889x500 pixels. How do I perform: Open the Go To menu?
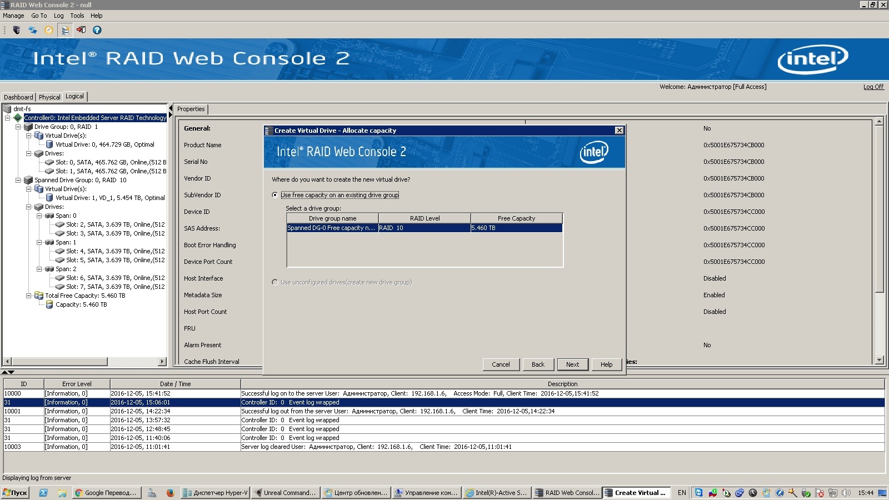(39, 16)
